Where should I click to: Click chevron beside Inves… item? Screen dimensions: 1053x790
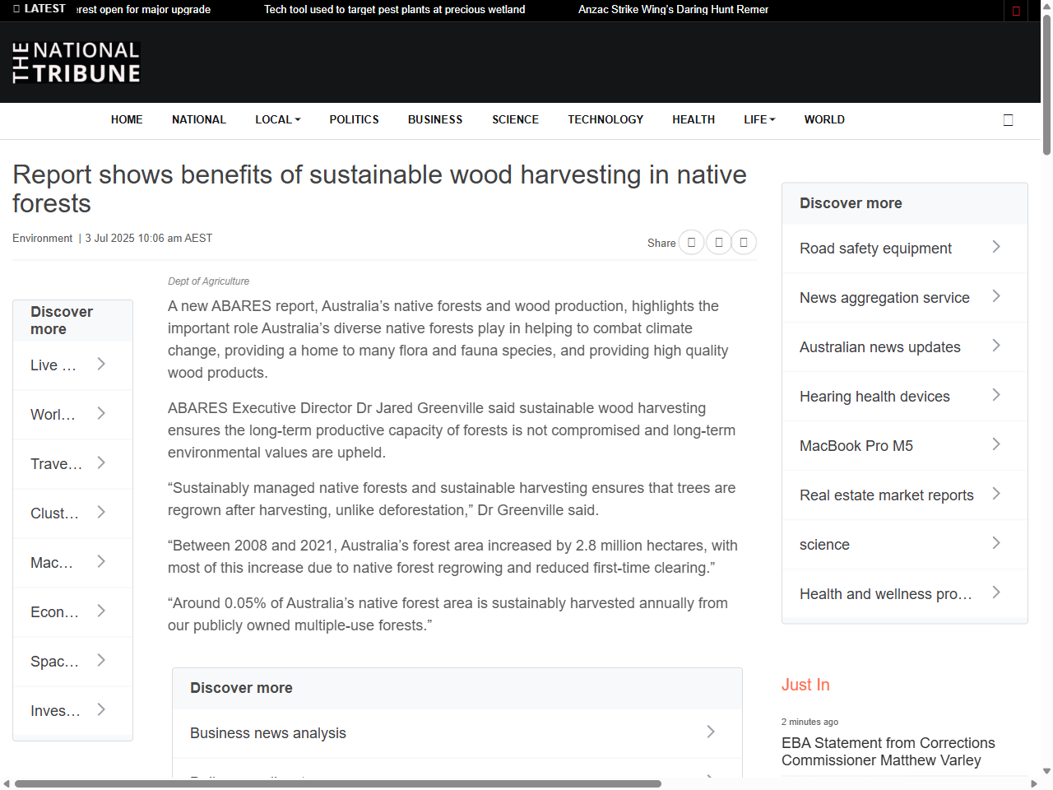(x=101, y=709)
